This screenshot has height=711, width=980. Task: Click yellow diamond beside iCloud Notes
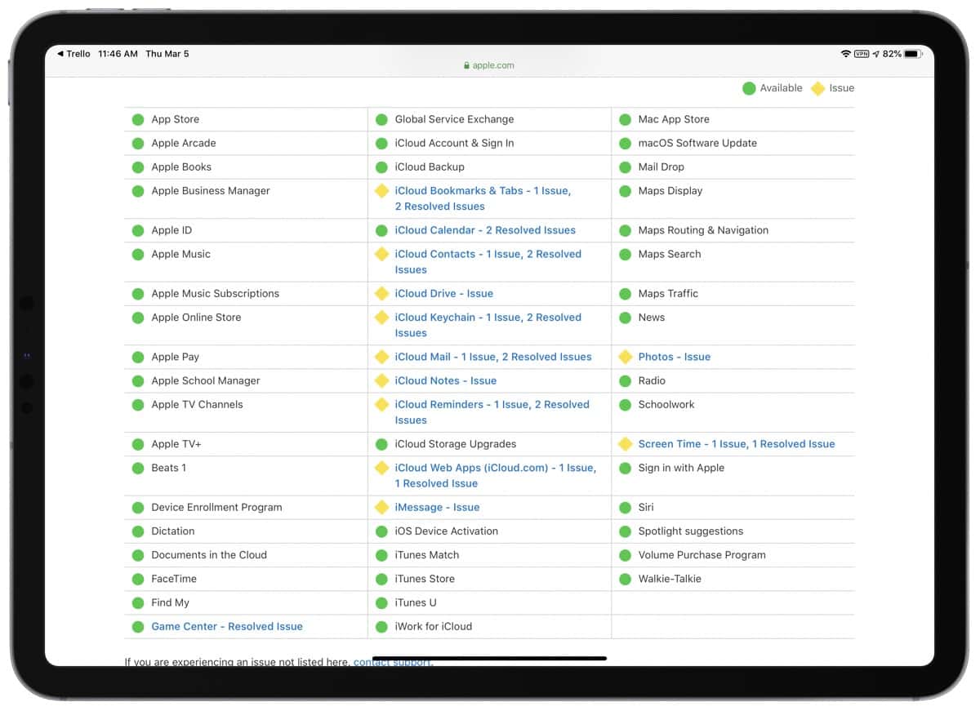coord(381,380)
